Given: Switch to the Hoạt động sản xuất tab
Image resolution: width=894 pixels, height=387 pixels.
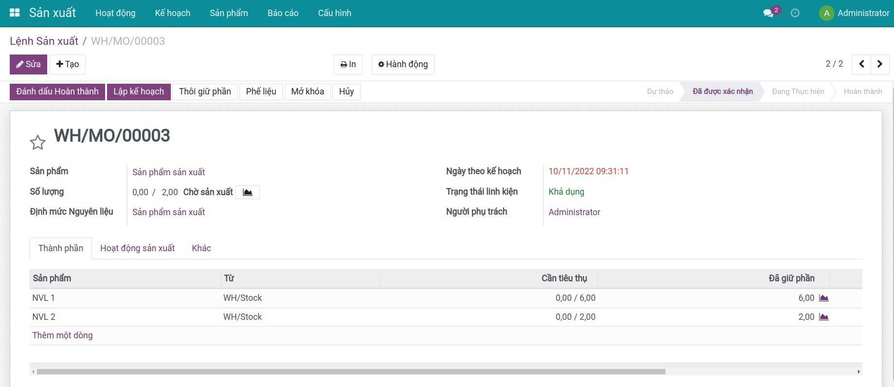Looking at the screenshot, I should click(x=137, y=248).
